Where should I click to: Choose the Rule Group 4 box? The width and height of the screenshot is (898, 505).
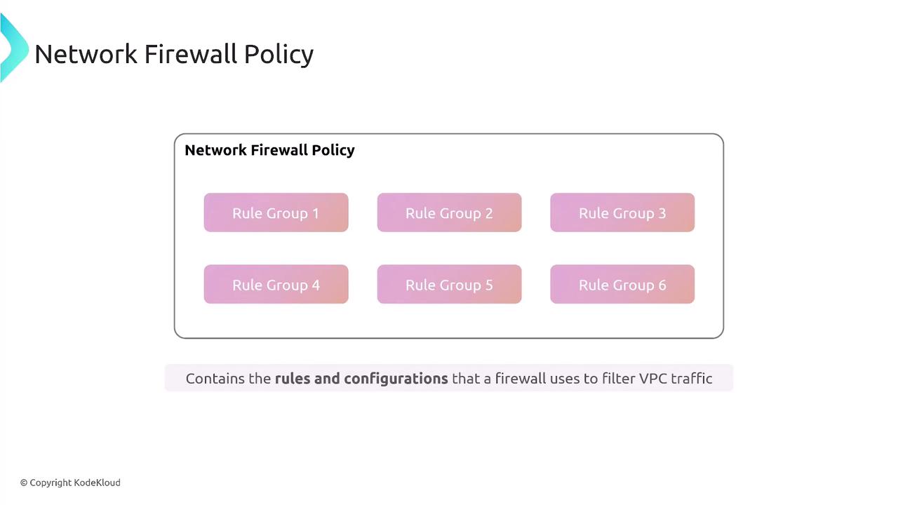point(276,284)
